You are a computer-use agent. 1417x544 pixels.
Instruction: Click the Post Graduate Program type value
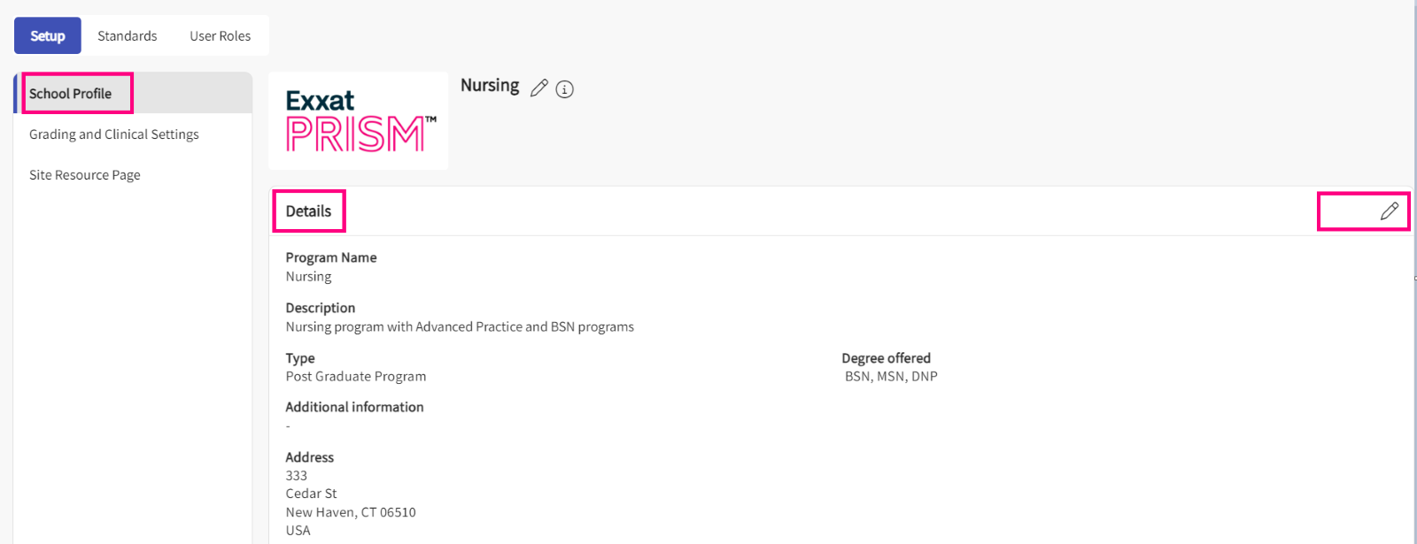(x=356, y=377)
